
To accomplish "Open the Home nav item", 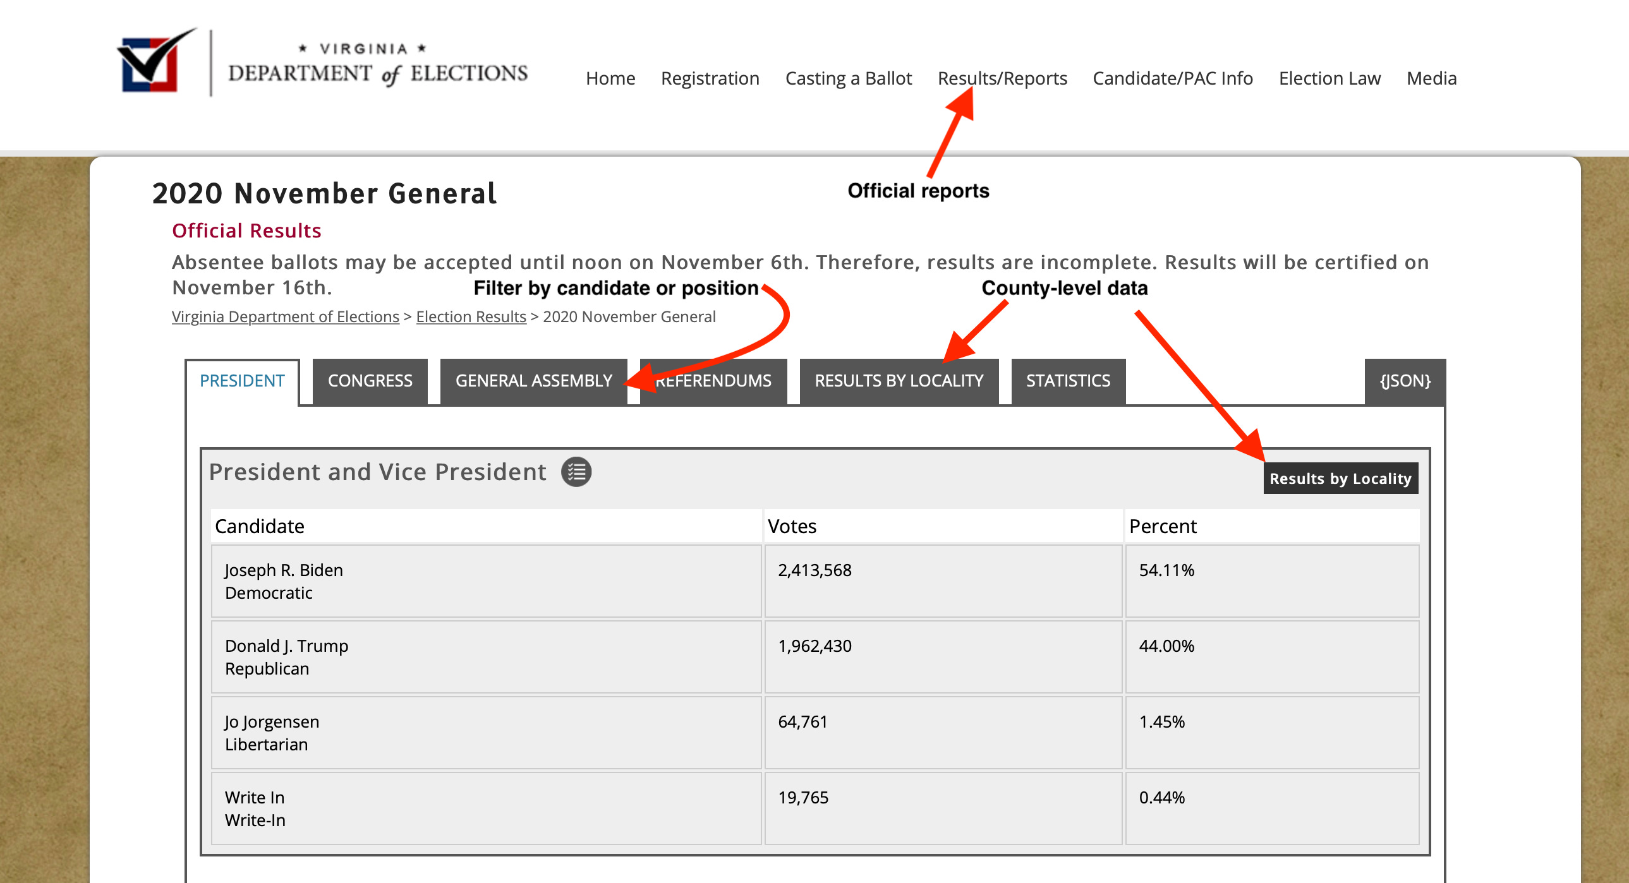I will click(610, 78).
